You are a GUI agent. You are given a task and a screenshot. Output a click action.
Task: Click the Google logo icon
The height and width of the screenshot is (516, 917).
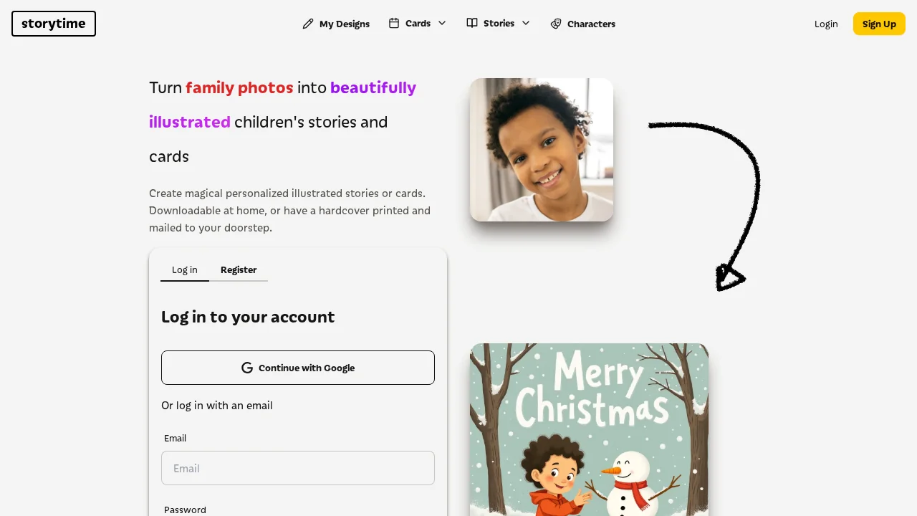(247, 368)
